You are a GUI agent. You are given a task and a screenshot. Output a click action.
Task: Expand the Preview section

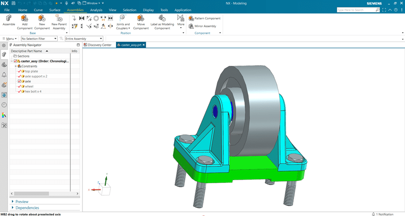point(22,201)
